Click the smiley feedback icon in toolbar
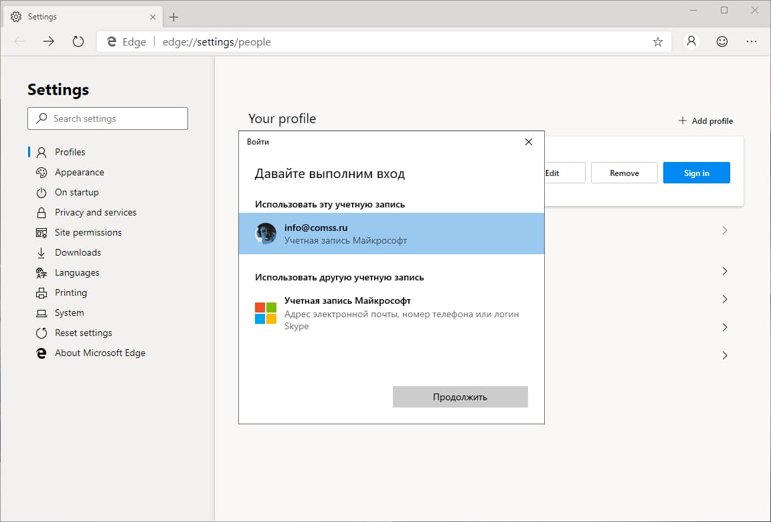This screenshot has height=522, width=771. (721, 41)
